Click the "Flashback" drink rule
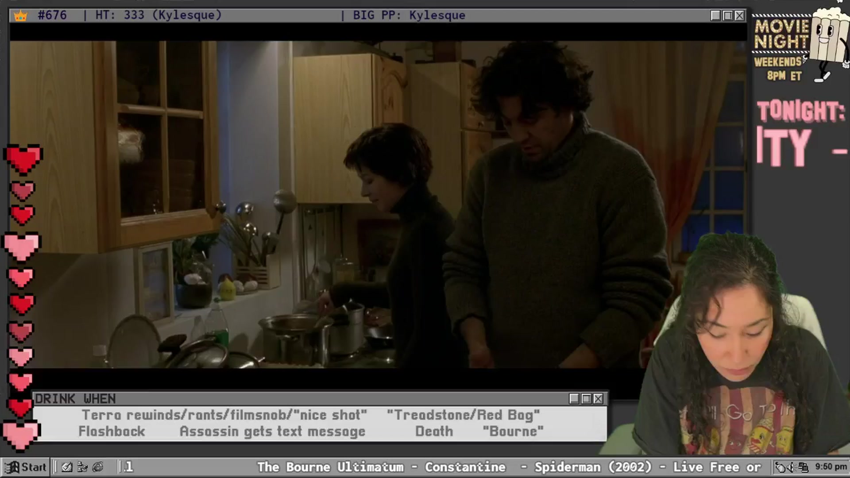 112,432
